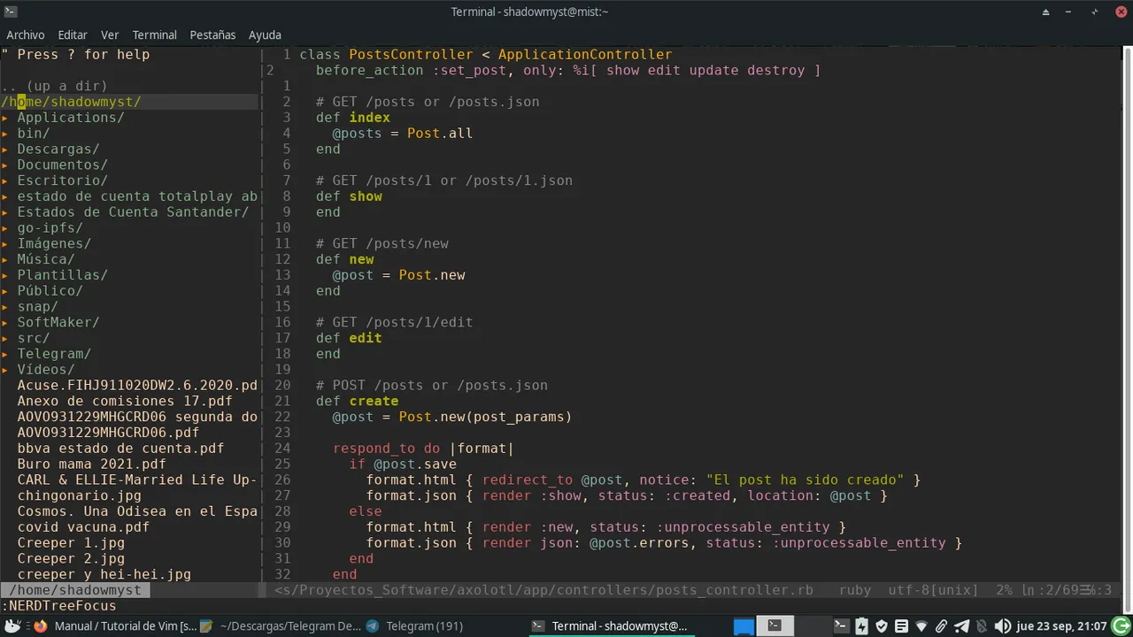Image resolution: width=1133 pixels, height=637 pixels.
Task: Select the /home/shadowmyst/ root node
Action: pos(71,102)
